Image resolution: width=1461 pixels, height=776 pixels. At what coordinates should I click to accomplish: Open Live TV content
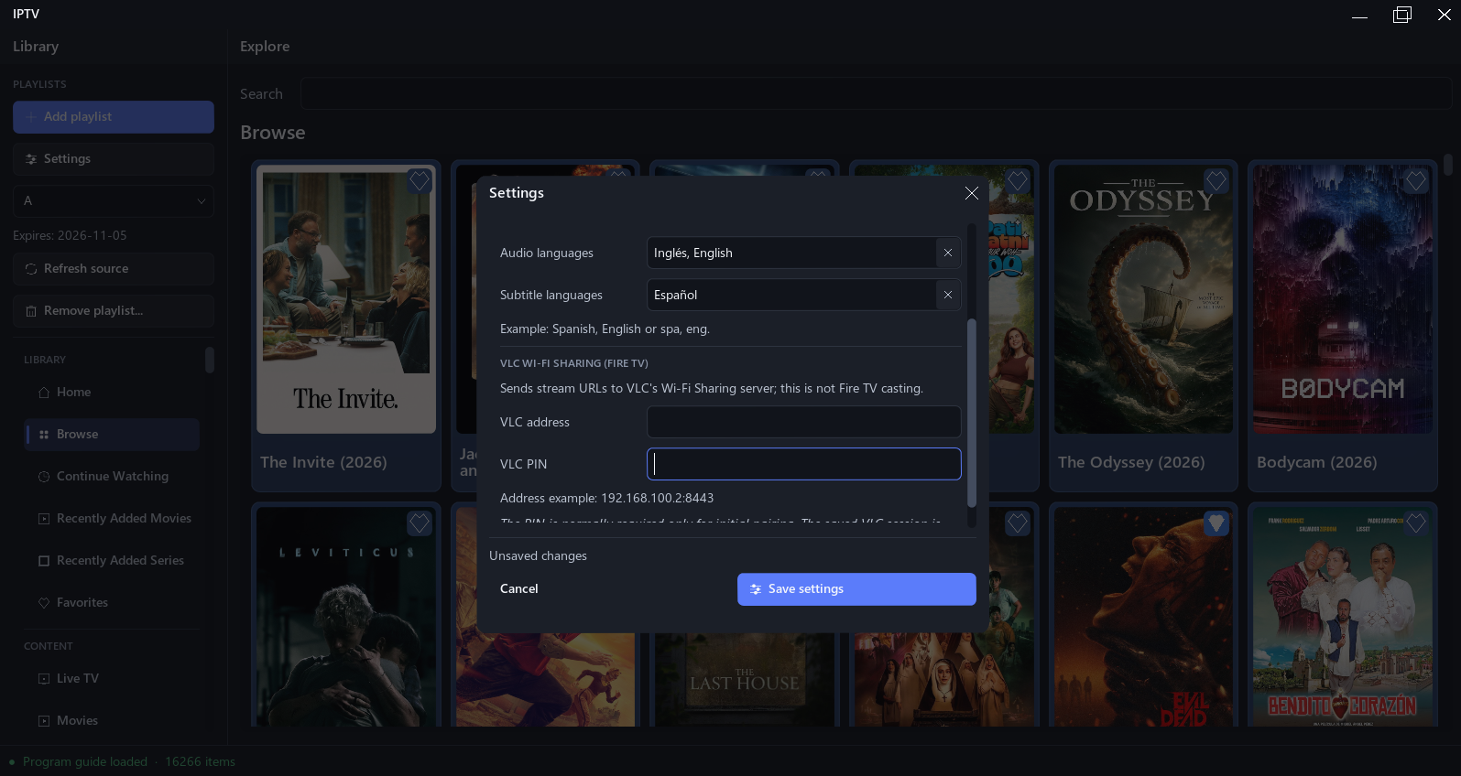coord(112,678)
